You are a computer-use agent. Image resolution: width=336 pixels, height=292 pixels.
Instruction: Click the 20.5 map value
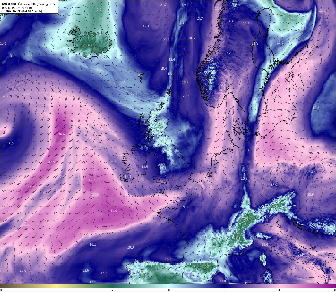[x=166, y=40]
